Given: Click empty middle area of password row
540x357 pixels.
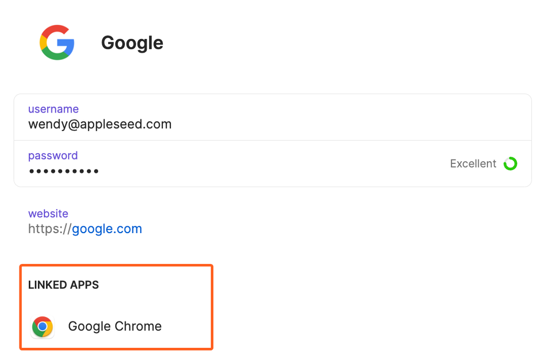Looking at the screenshot, I should click(x=271, y=164).
